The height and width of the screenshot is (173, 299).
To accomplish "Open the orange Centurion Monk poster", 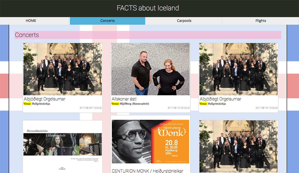I will coord(151,142).
